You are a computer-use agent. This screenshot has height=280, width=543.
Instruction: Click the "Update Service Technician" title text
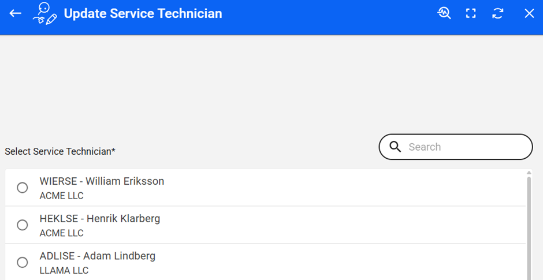coord(143,13)
